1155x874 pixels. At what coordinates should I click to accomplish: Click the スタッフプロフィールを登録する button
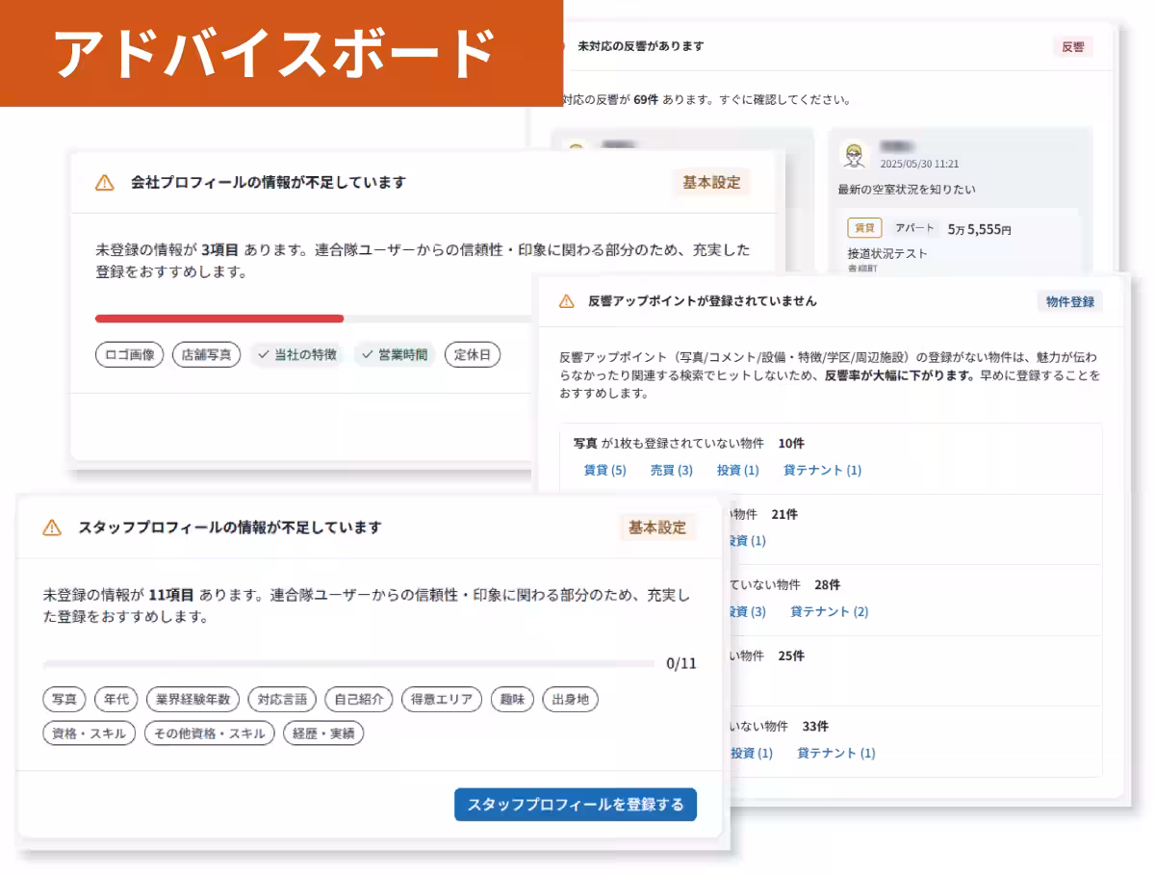point(575,805)
